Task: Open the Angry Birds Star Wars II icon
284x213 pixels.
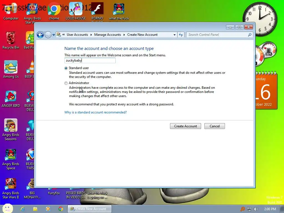Action: 11,188
